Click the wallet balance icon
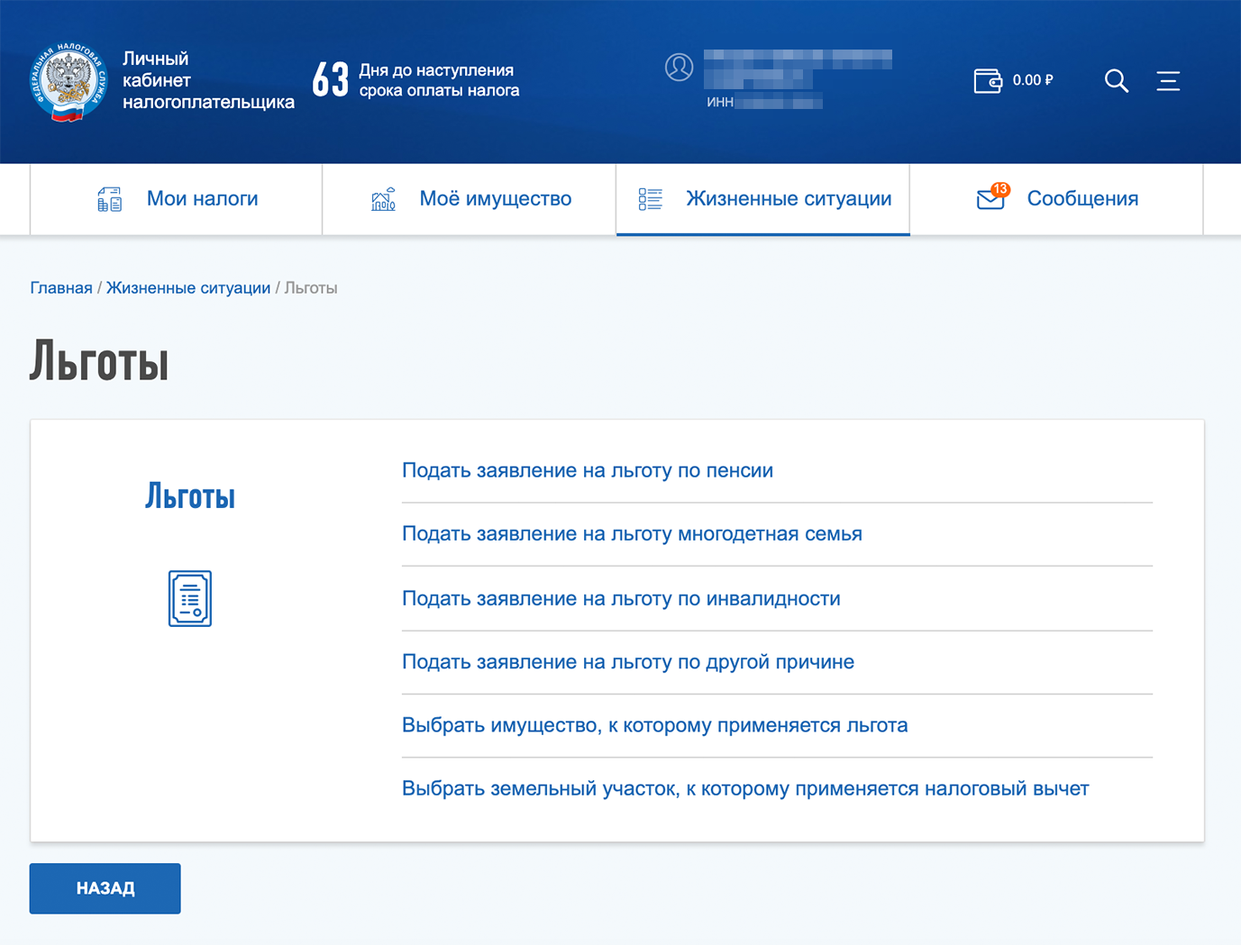 point(988,81)
